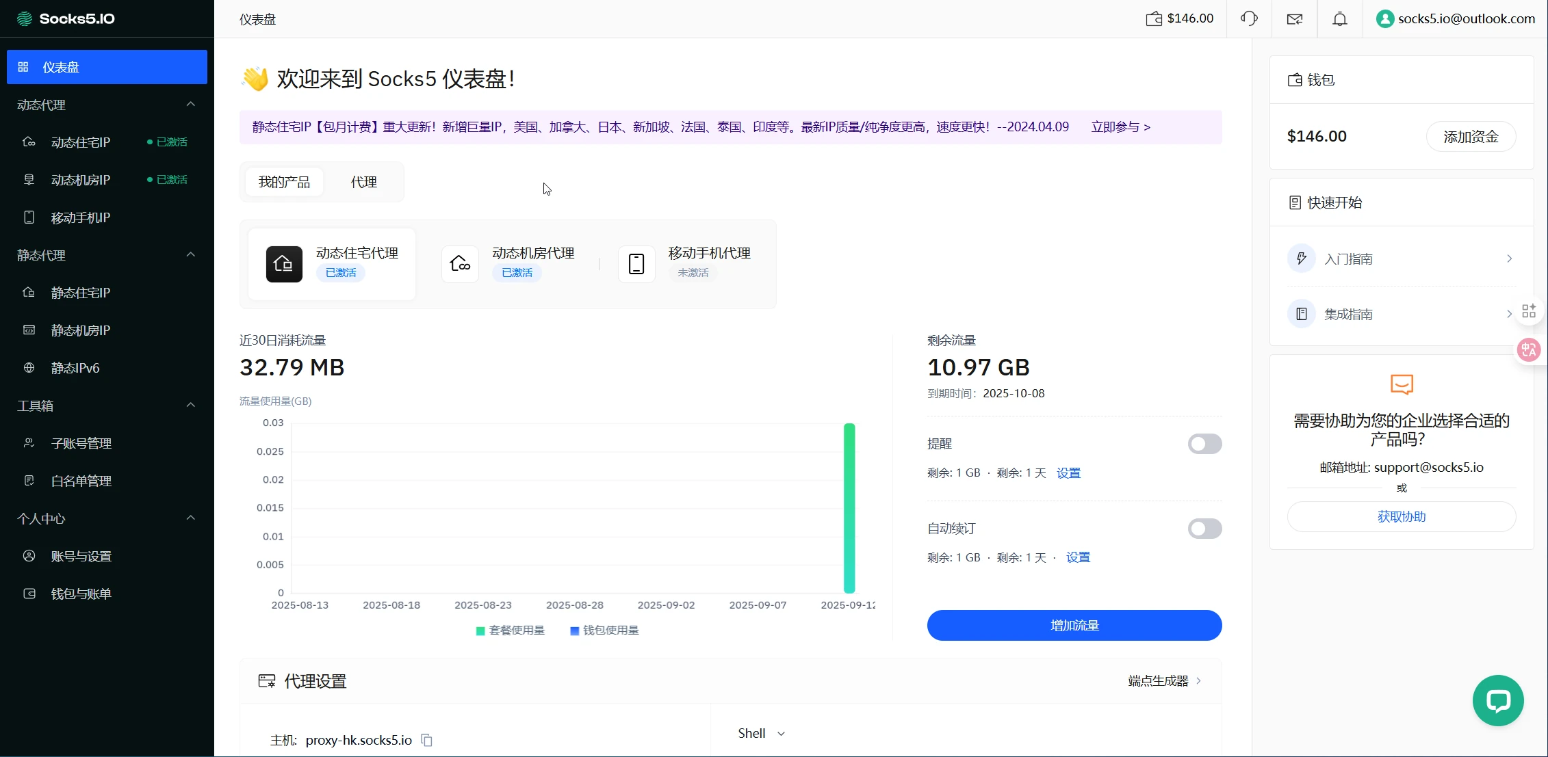Image resolution: width=1548 pixels, height=757 pixels.
Task: Click 添加资金 add funds button
Action: point(1471,137)
